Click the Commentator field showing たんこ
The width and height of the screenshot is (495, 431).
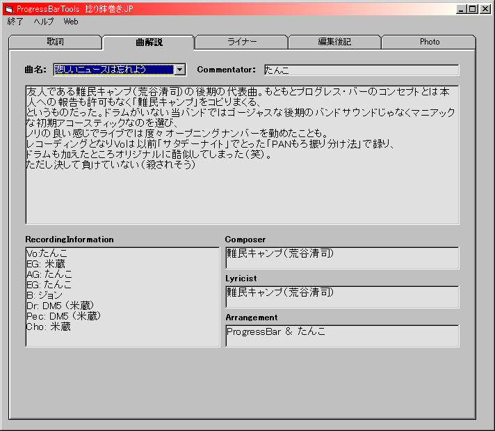pos(362,70)
